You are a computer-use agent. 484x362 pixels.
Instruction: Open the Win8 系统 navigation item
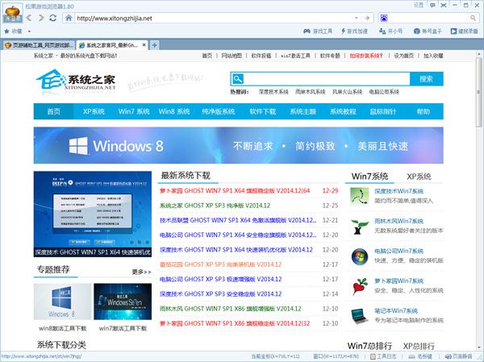pos(174,111)
